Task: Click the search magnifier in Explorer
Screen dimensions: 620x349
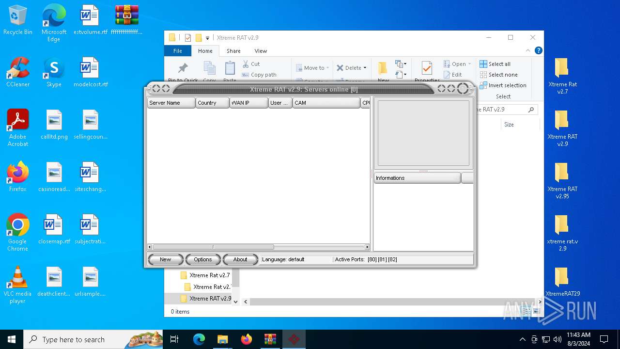Action: [x=531, y=110]
